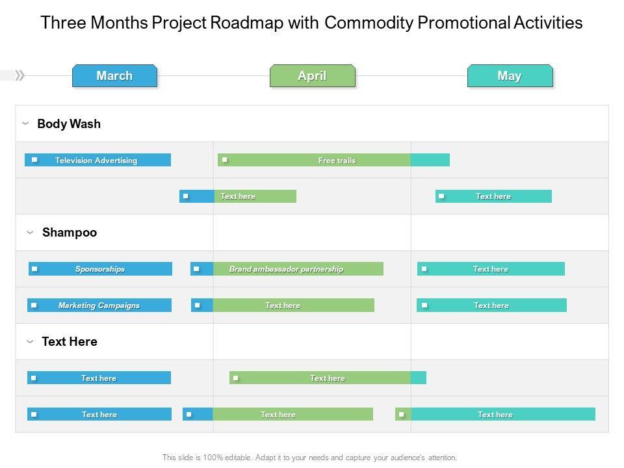Image resolution: width=624 pixels, height=468 pixels.
Task: Click the Television Advertising task bar
Action: pos(97,160)
